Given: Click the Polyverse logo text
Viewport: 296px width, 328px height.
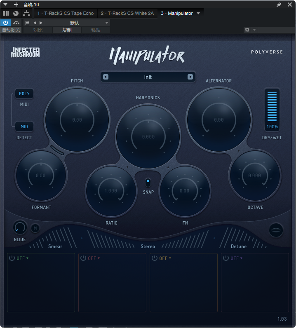Looking at the screenshot, I should [267, 52].
